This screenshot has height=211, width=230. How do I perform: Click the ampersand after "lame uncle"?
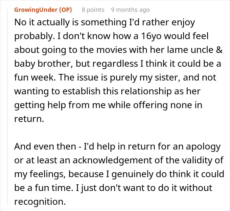219,50
